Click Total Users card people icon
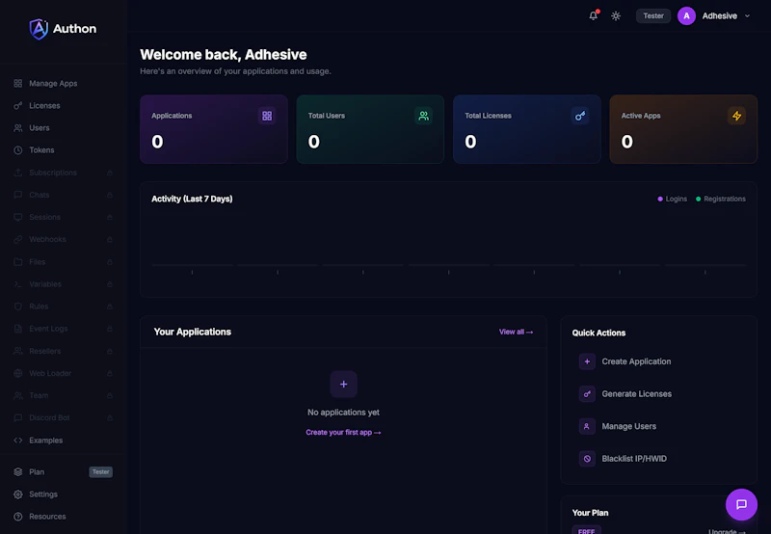This screenshot has height=534, width=771. [x=423, y=116]
